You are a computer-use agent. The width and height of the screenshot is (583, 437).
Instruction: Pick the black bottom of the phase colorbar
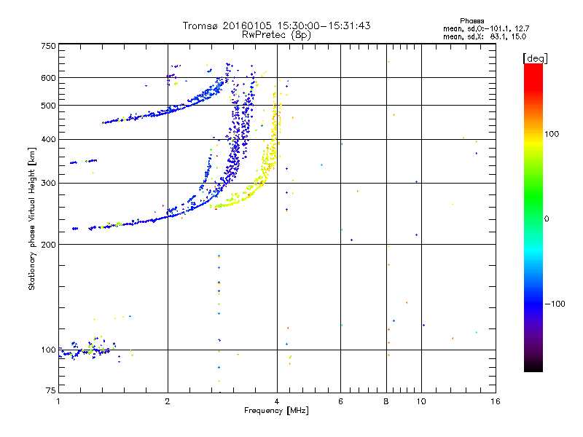tap(533, 366)
